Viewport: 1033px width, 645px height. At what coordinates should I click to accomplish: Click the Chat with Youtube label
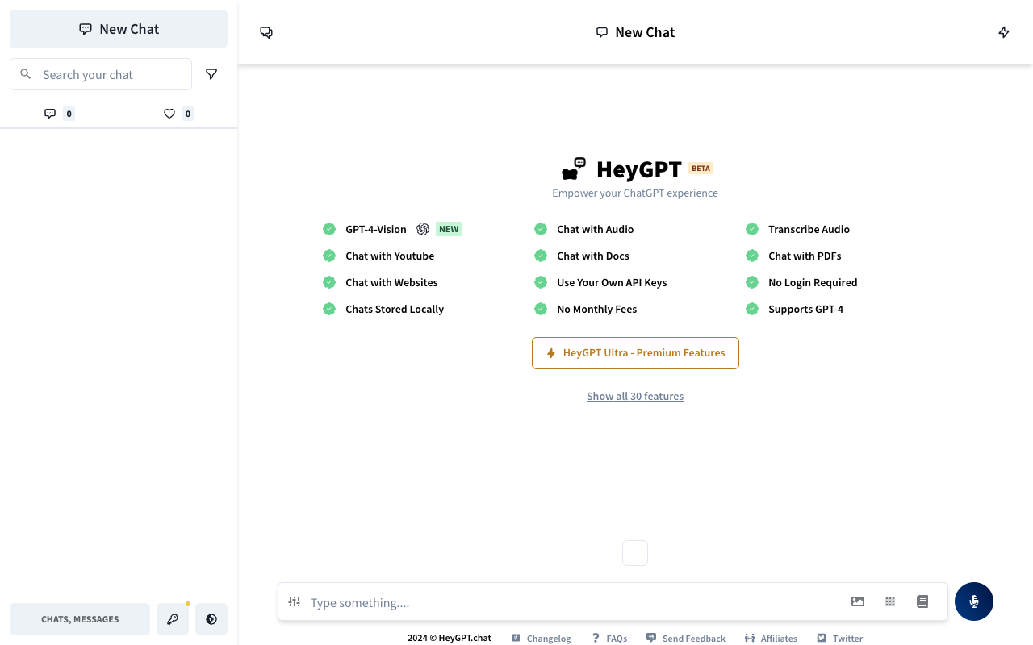pyautogui.click(x=390, y=256)
